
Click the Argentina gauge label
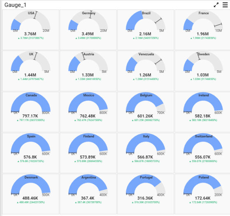88,177
